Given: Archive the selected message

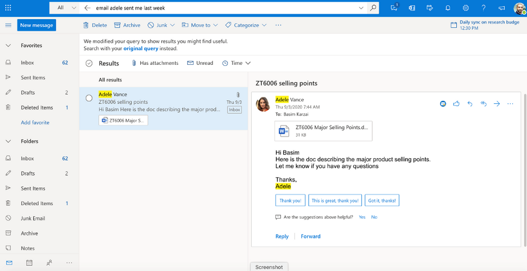Looking at the screenshot, I should click(127, 25).
